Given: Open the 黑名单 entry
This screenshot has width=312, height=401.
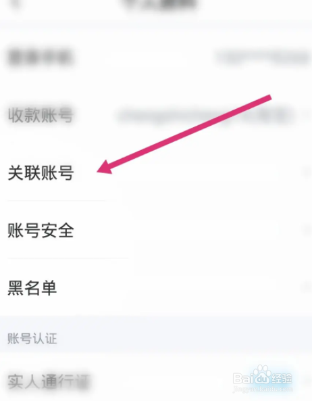Looking at the screenshot, I should coord(156,287).
